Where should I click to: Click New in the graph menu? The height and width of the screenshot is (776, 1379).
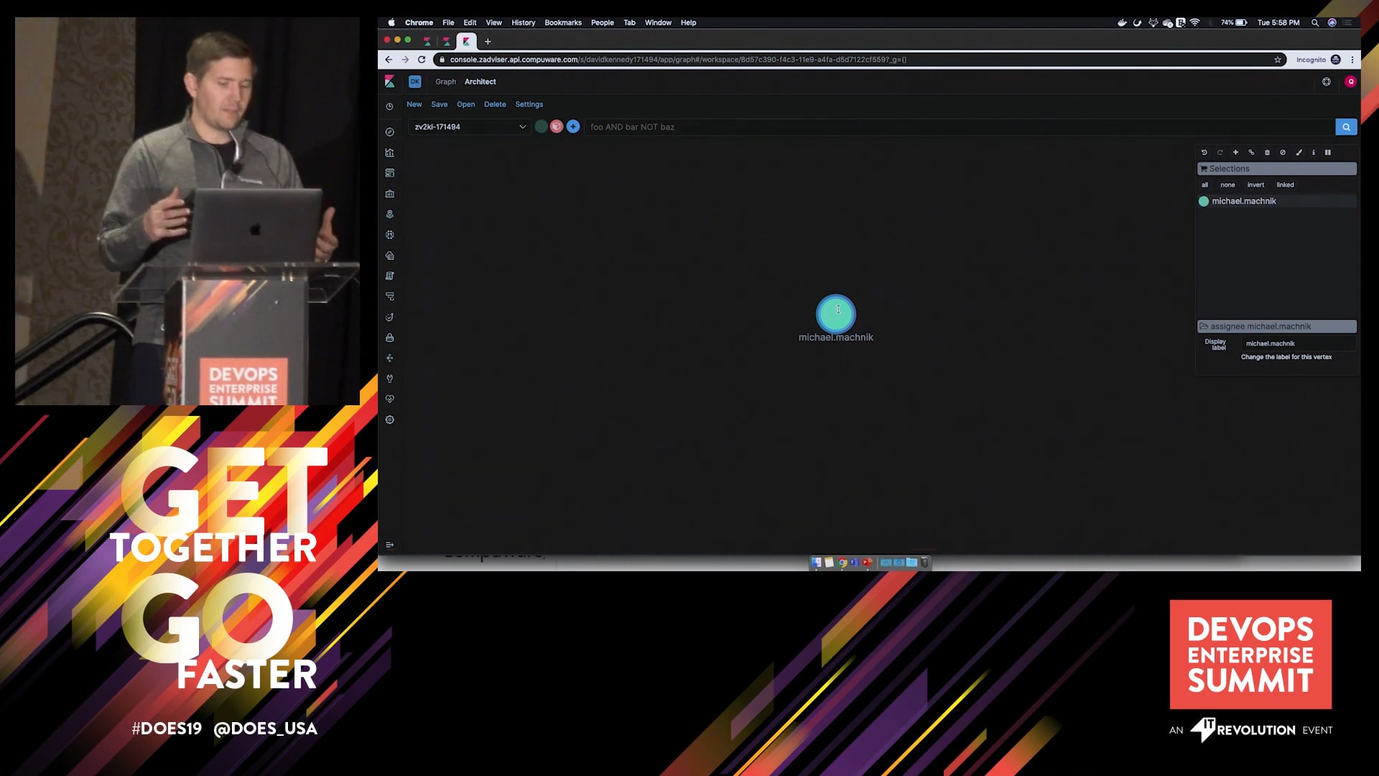(x=414, y=105)
